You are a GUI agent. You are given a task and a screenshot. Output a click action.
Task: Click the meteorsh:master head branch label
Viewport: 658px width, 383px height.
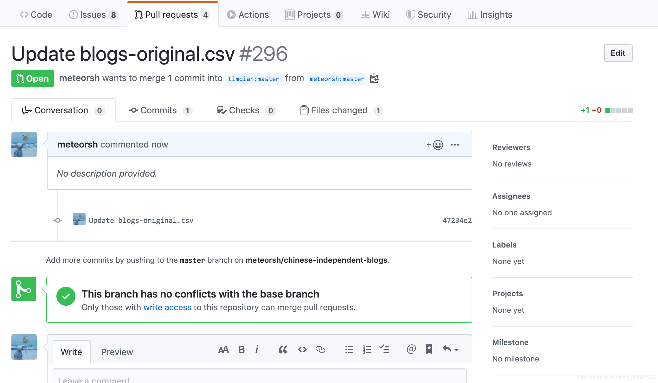click(337, 79)
